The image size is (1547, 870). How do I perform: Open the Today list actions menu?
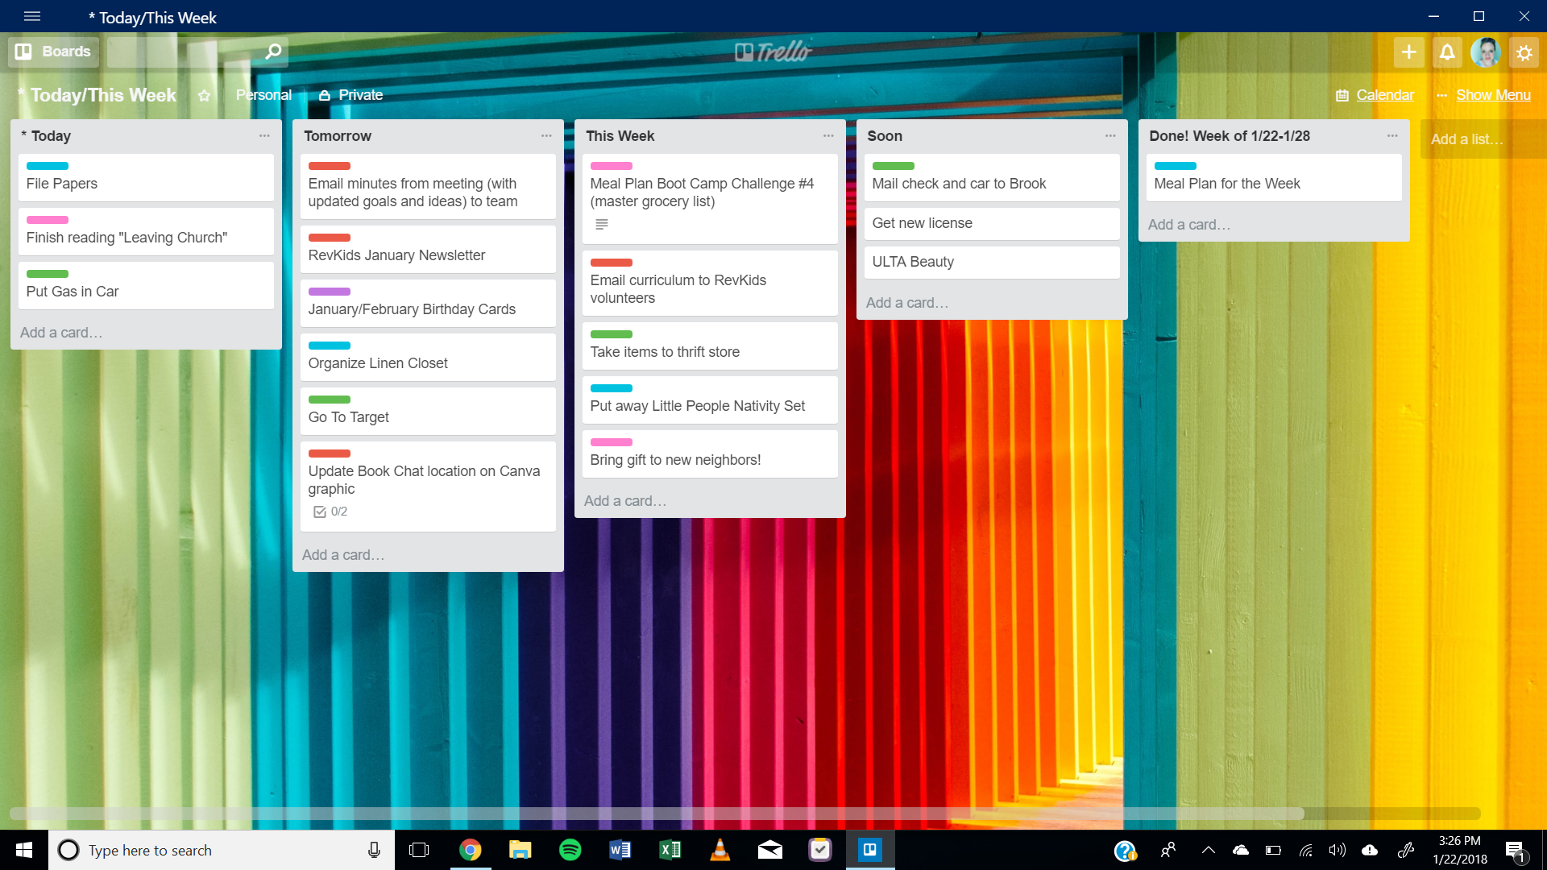click(x=265, y=135)
